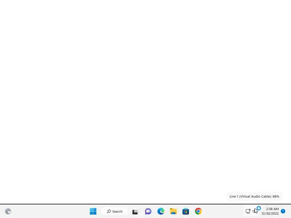
Task: Launch Google Chrome from the taskbar
Action: coord(198,211)
